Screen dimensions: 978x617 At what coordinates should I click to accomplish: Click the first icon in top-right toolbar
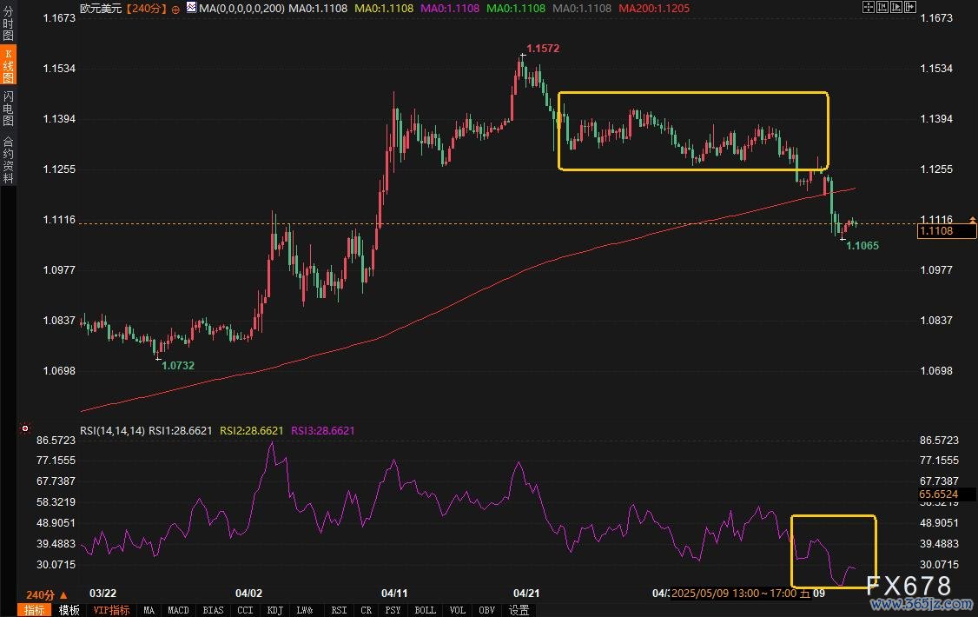[869, 8]
